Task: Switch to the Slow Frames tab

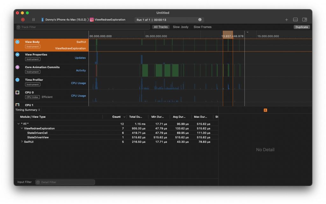Action: pos(202,27)
